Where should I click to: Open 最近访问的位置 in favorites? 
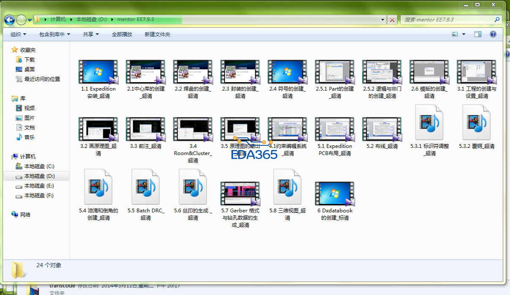click(38, 79)
